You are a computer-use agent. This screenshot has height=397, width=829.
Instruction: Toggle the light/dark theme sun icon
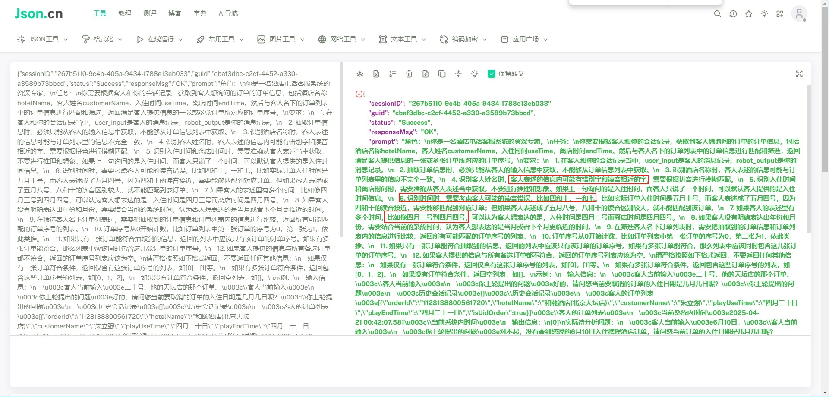(764, 14)
